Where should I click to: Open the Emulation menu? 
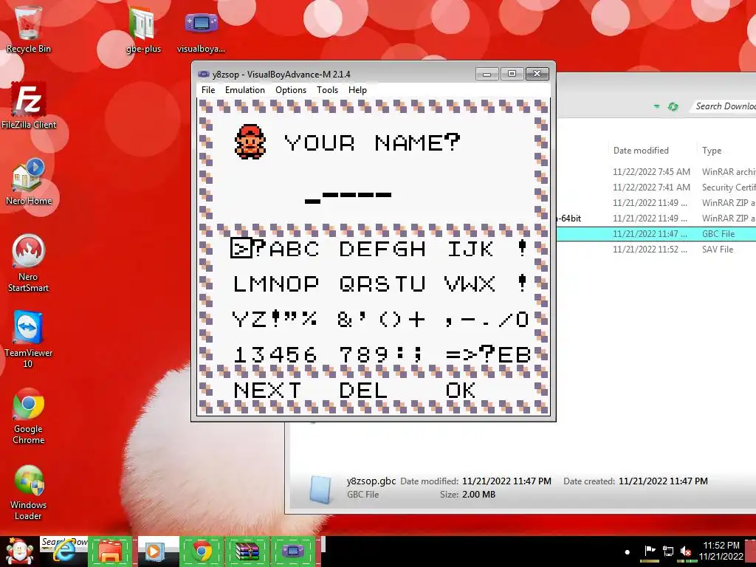coord(245,90)
